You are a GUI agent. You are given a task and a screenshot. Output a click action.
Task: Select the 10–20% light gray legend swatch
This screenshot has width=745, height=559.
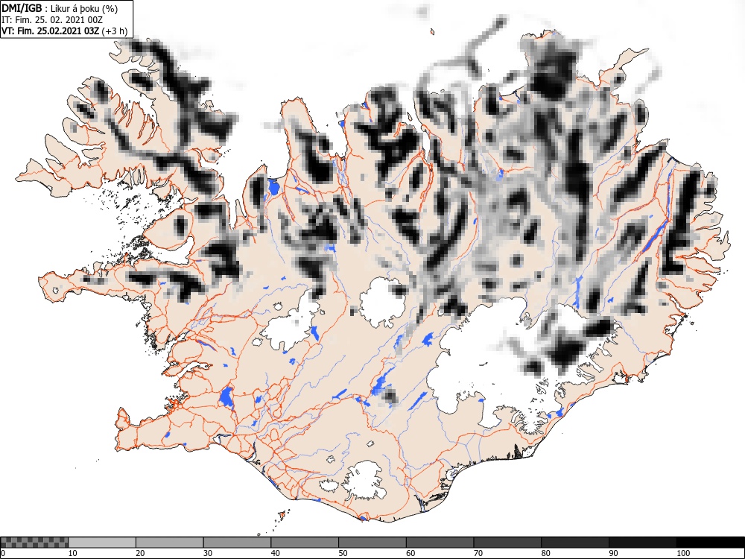[102, 543]
